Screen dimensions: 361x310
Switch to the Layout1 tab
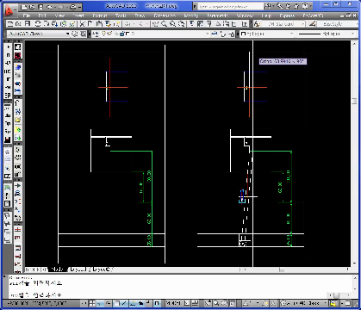pos(78,270)
